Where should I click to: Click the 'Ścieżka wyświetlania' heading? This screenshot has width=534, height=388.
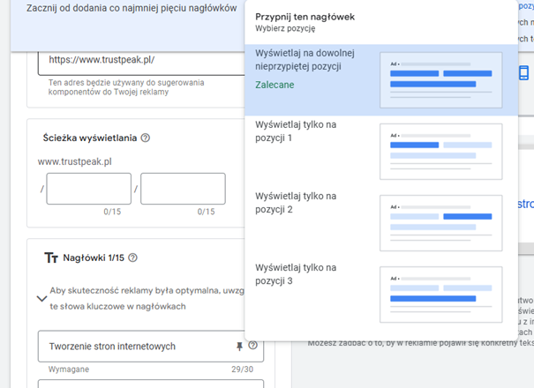(90, 138)
